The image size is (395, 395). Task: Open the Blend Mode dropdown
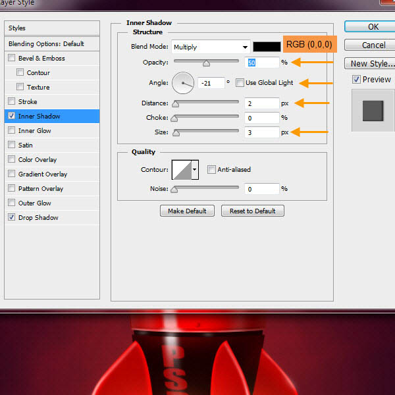(211, 47)
